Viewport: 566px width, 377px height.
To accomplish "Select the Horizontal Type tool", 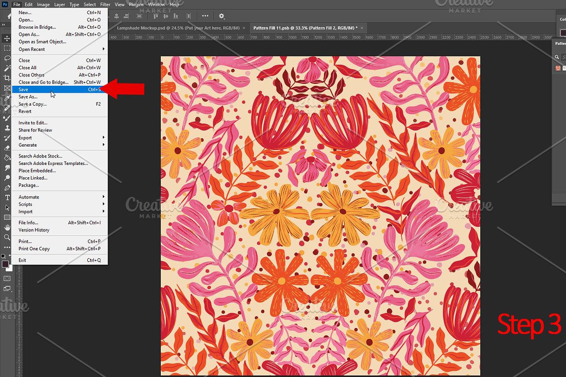I will pos(7,197).
